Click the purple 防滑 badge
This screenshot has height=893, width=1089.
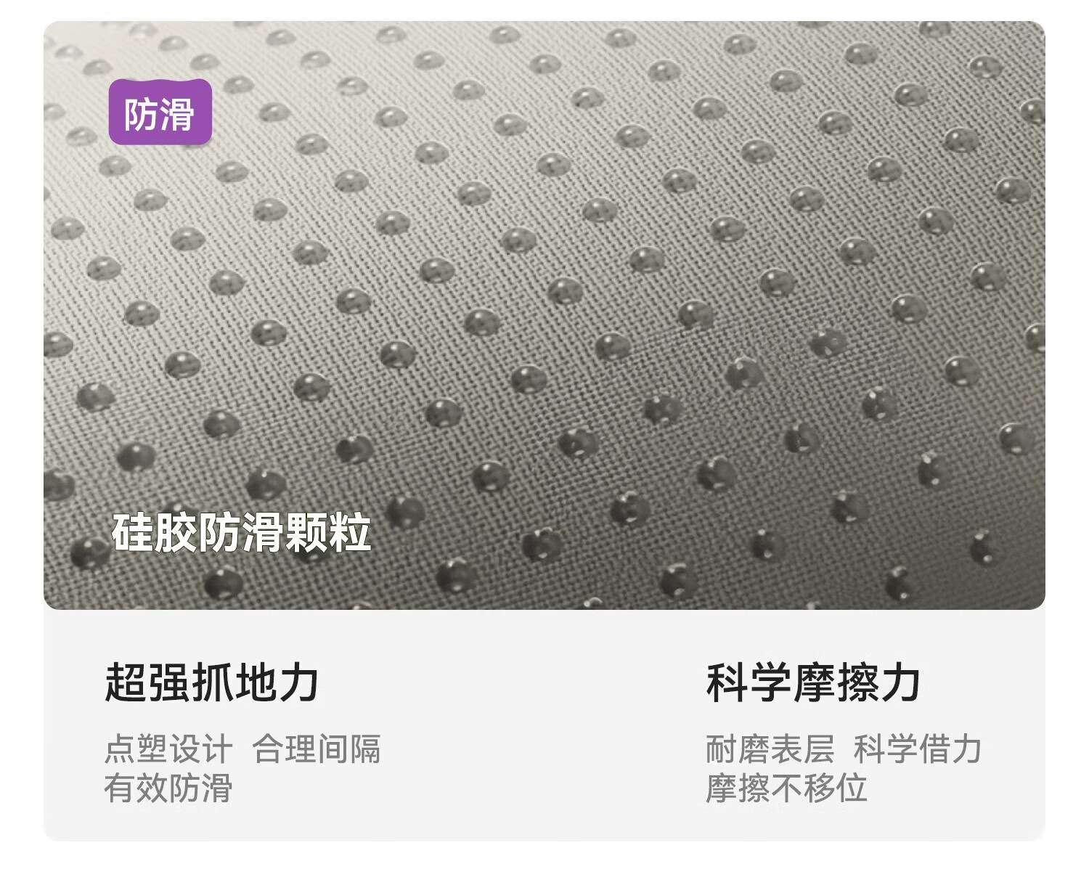[160, 113]
